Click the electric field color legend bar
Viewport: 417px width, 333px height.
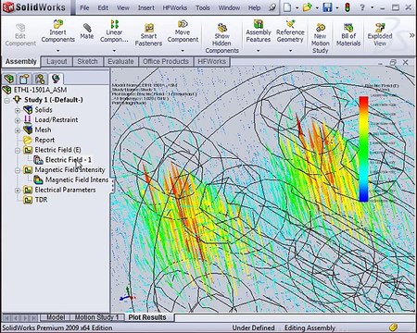point(364,149)
